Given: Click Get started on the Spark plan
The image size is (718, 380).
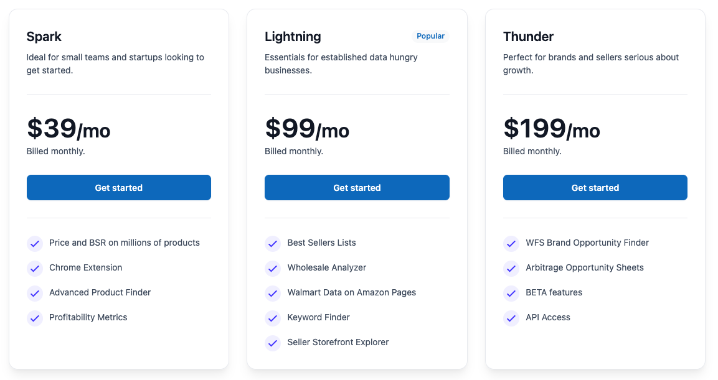Looking at the screenshot, I should pyautogui.click(x=118, y=187).
